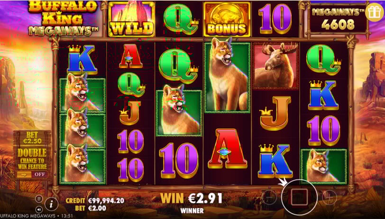Mute sound with the speaker icon
The width and height of the screenshot is (385, 219).
coord(39,209)
